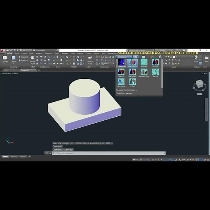Apply Shaded with edges visual style

tap(132, 73)
